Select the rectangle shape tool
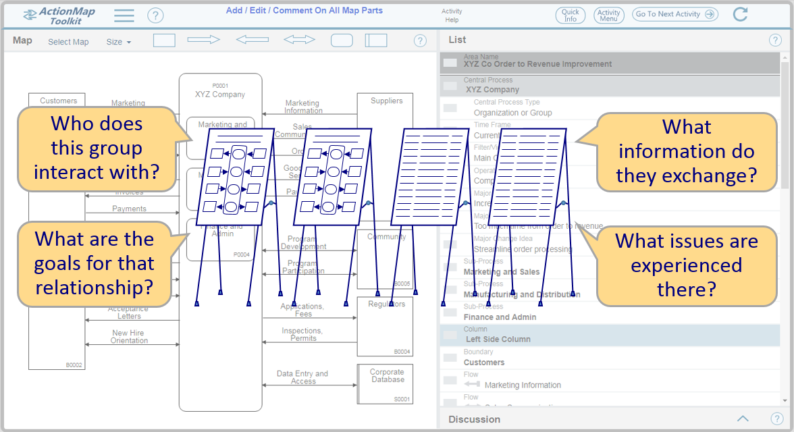This screenshot has width=794, height=432. 164,40
